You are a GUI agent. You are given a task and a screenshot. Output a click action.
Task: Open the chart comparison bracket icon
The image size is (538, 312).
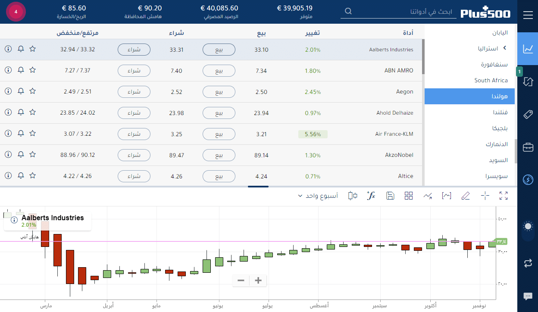click(446, 196)
